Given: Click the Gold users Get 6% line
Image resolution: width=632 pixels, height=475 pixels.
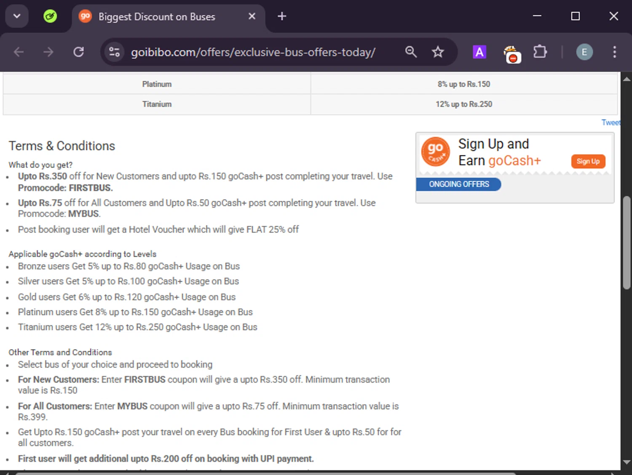Looking at the screenshot, I should 127,297.
